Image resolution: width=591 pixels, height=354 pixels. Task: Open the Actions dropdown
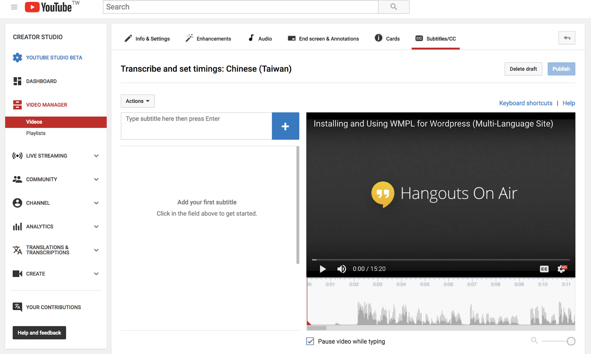pos(137,101)
